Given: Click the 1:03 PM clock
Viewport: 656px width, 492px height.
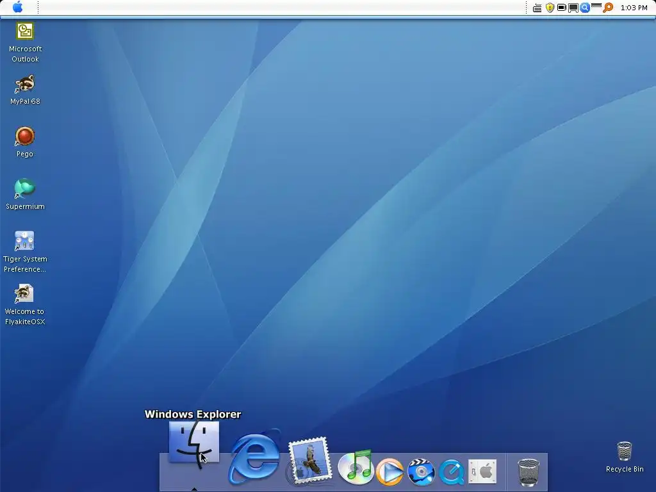Looking at the screenshot, I should pos(634,8).
